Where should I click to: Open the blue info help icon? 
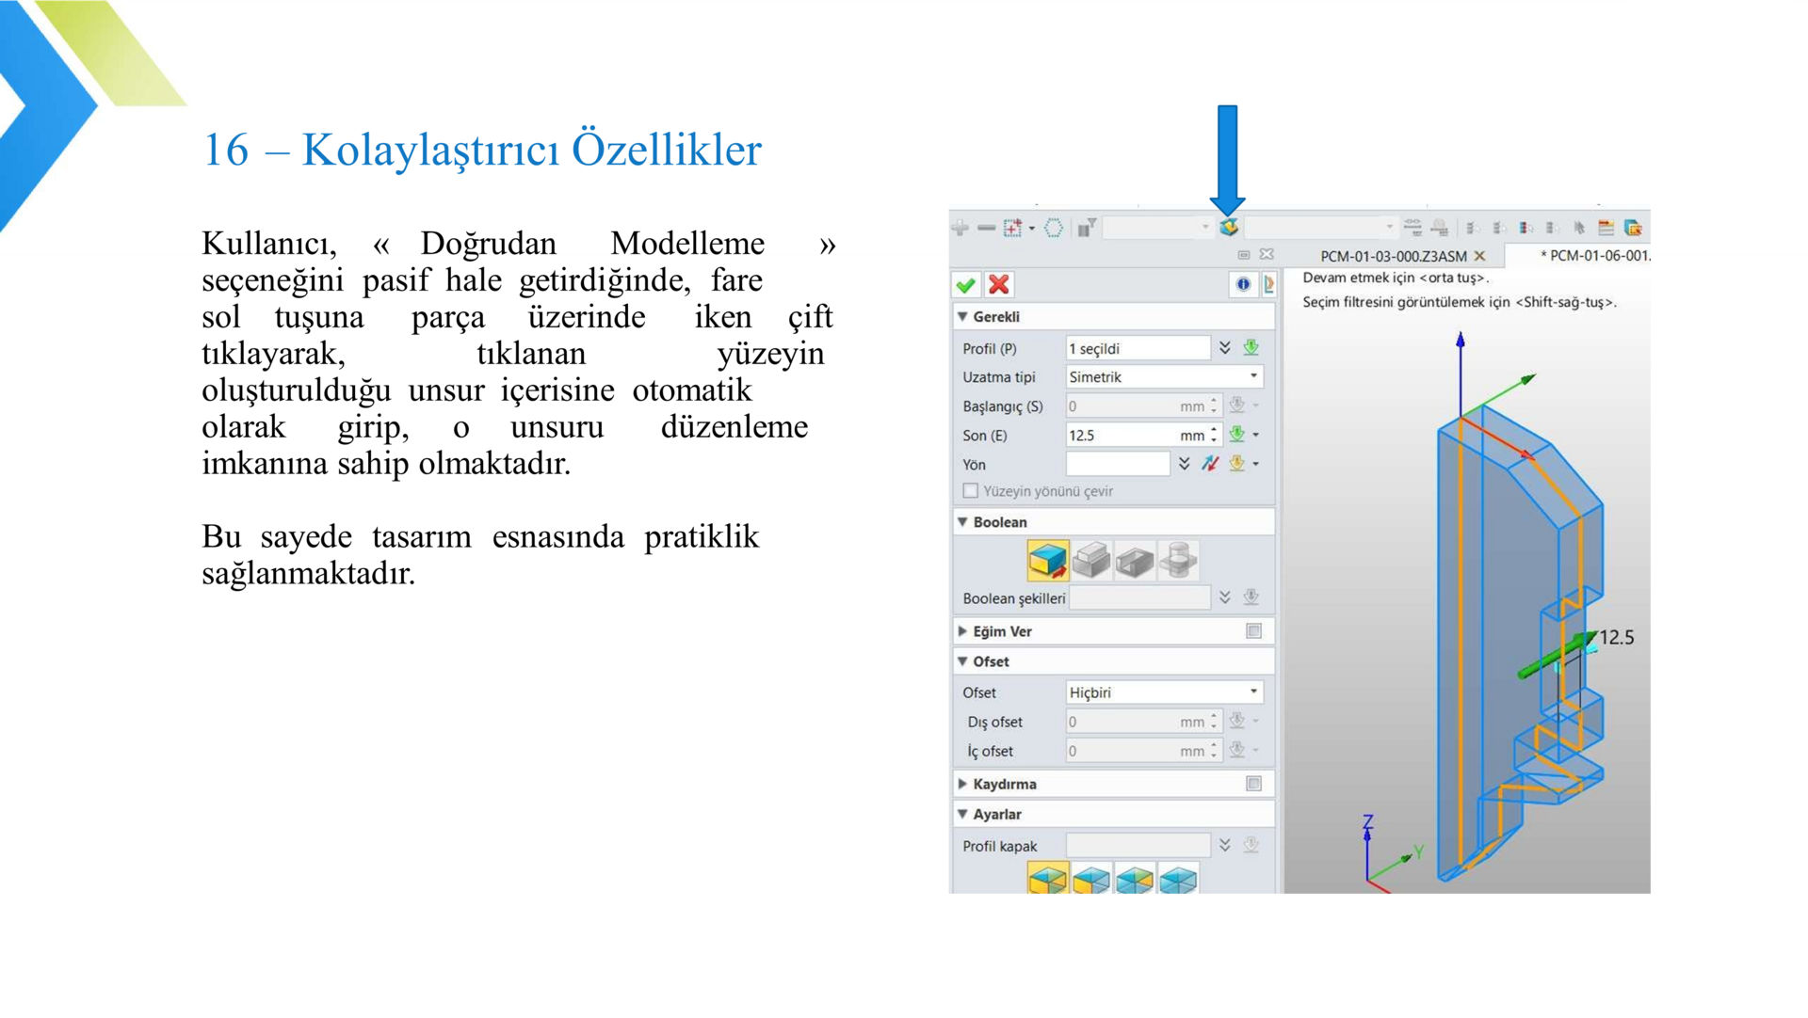pos(1243,284)
